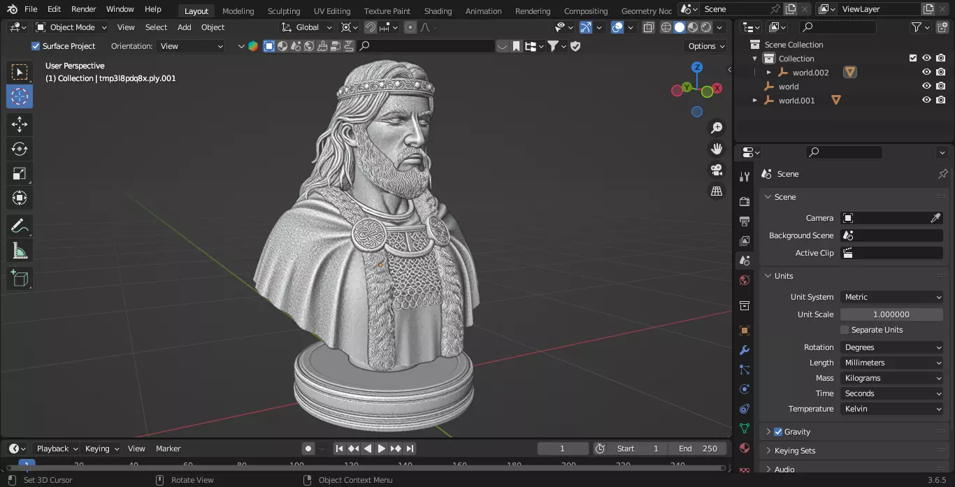Select the Select Box tool
955x487 pixels.
tap(20, 72)
